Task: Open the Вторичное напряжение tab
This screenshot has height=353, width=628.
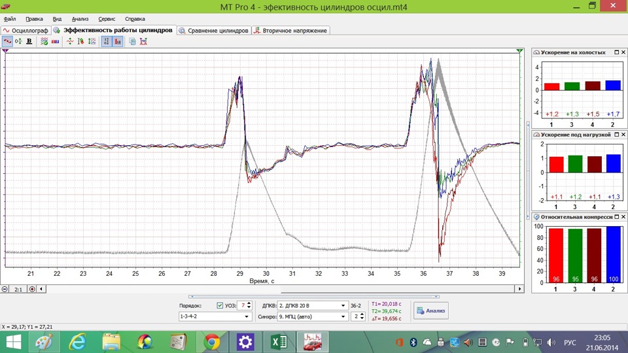Action: pos(290,31)
